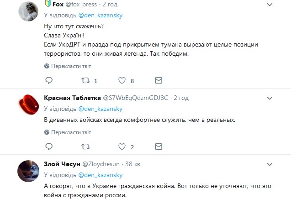Open @den_kazansky mention in Красная Таблетка's reply
This screenshot has height=199, width=291.
tap(101, 109)
